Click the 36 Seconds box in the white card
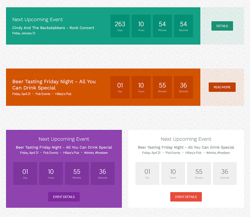The image size is (250, 217). coord(225,173)
